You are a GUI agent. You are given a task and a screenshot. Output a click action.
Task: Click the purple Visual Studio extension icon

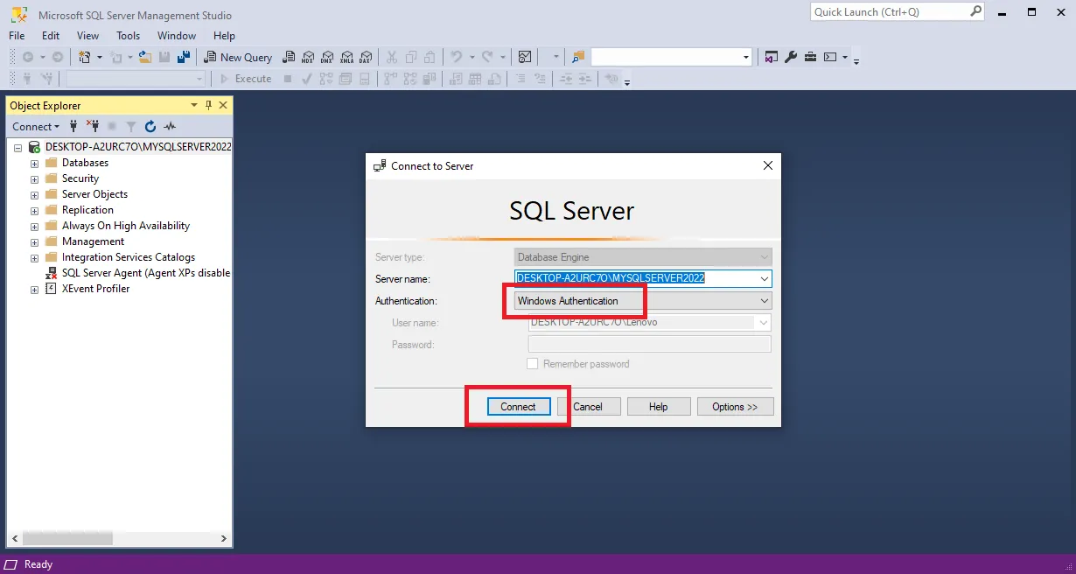(772, 57)
